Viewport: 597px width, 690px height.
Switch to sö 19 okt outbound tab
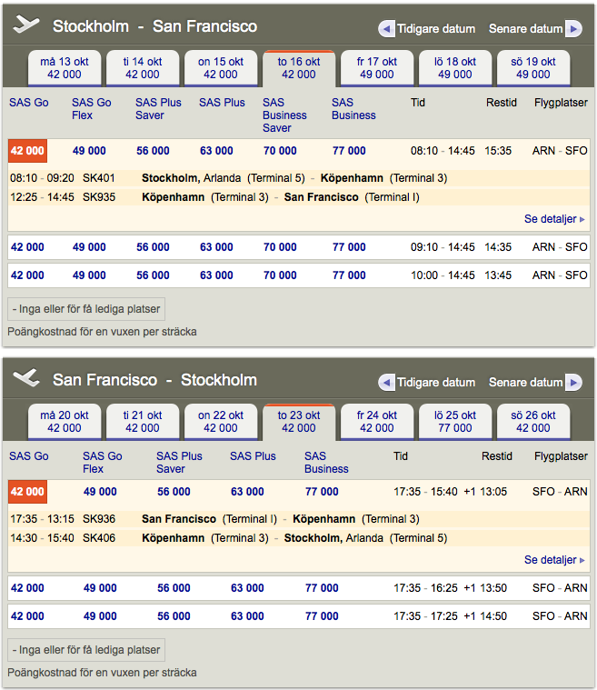point(533,68)
